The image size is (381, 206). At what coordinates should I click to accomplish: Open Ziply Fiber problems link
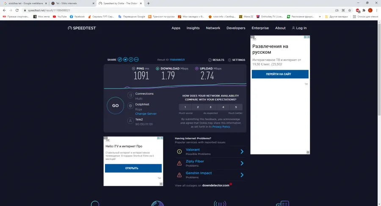pyautogui.click(x=195, y=161)
